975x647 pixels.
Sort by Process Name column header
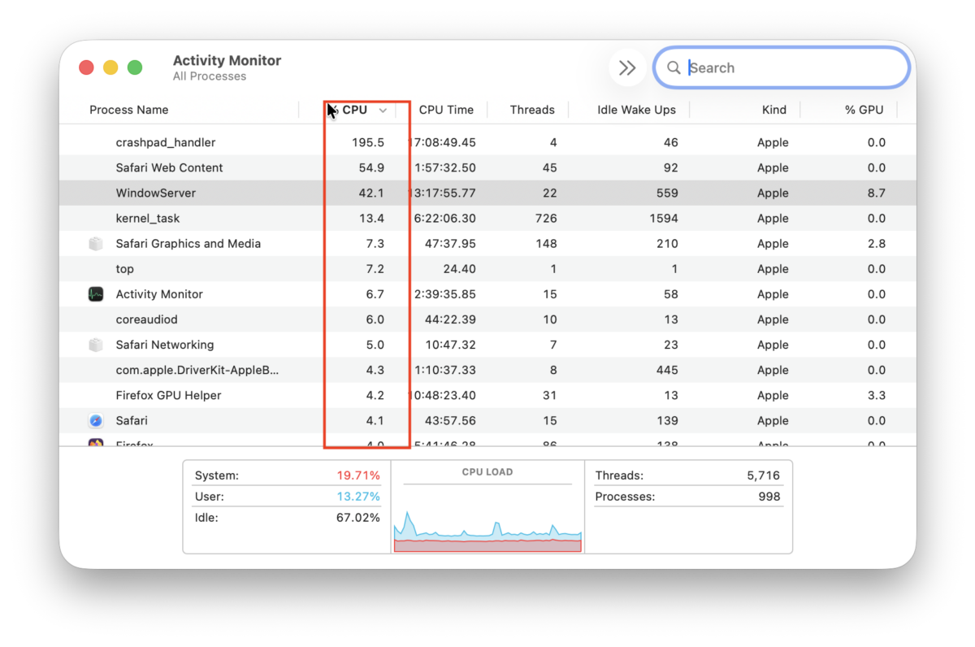tap(129, 110)
